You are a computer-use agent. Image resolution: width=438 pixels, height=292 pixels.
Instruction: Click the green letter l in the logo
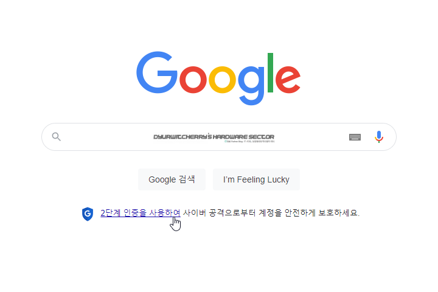pyautogui.click(x=270, y=72)
